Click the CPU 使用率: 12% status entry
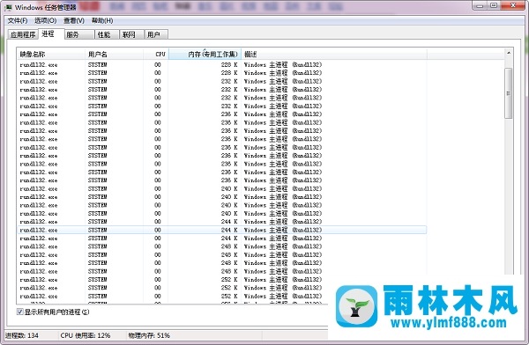This screenshot has width=529, height=345. point(86,335)
